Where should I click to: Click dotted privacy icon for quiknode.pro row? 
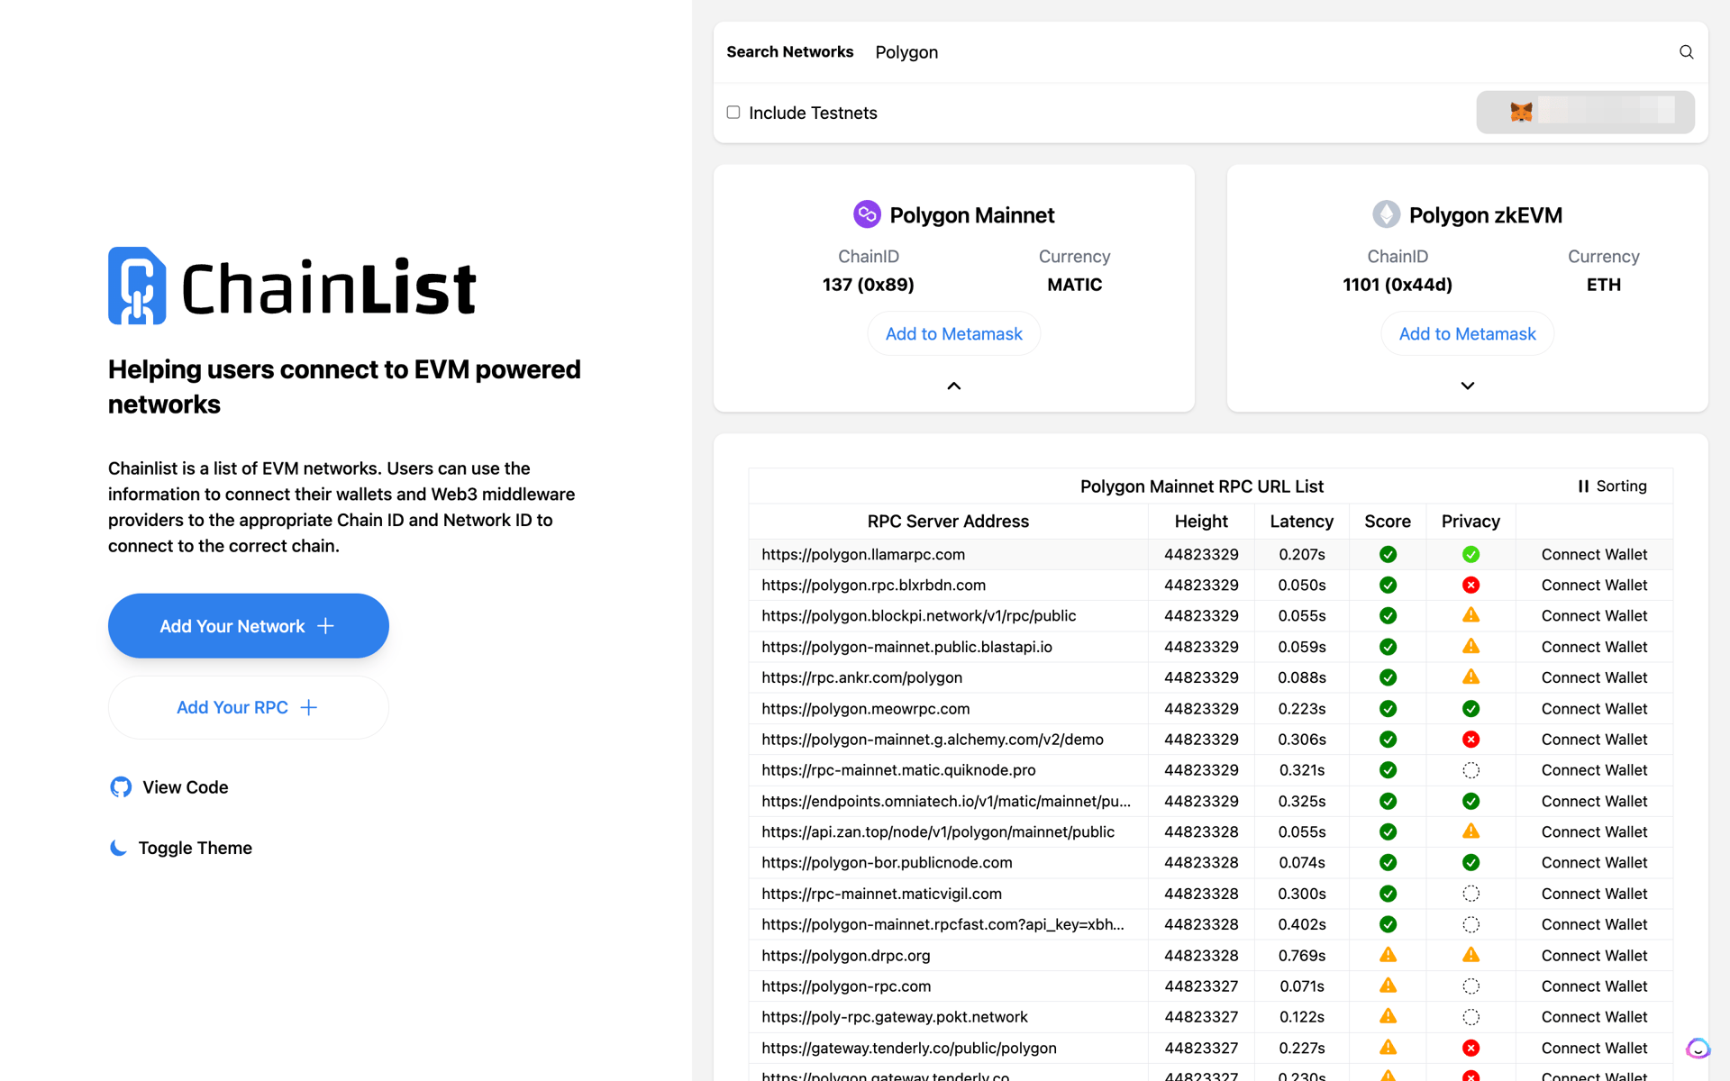(x=1470, y=770)
